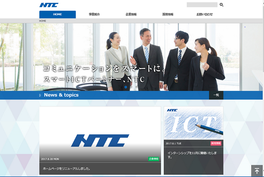Open the ICT pencil news thumbnail
Viewport: 264px width, 177px height.
pos(193,123)
